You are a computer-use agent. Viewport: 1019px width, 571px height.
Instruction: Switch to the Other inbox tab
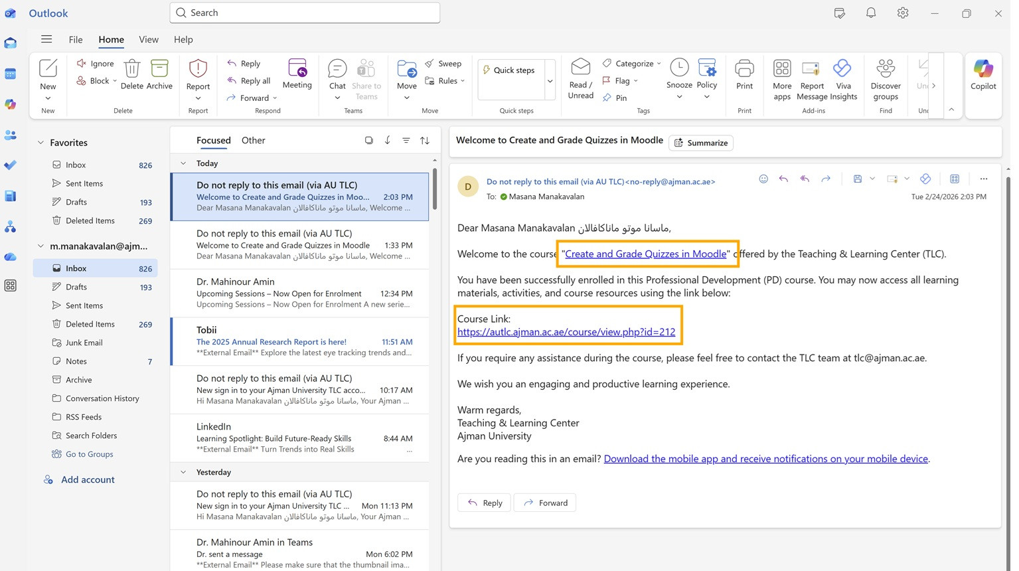[x=253, y=141]
